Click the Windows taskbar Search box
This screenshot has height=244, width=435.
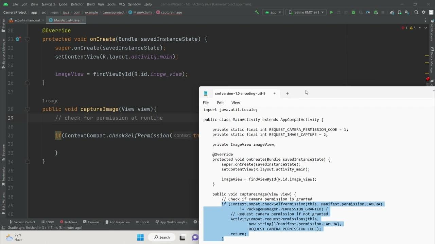[162, 237]
